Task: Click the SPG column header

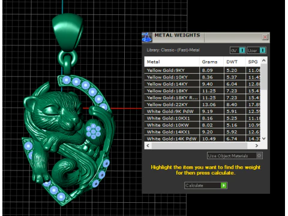Action: 253,62
